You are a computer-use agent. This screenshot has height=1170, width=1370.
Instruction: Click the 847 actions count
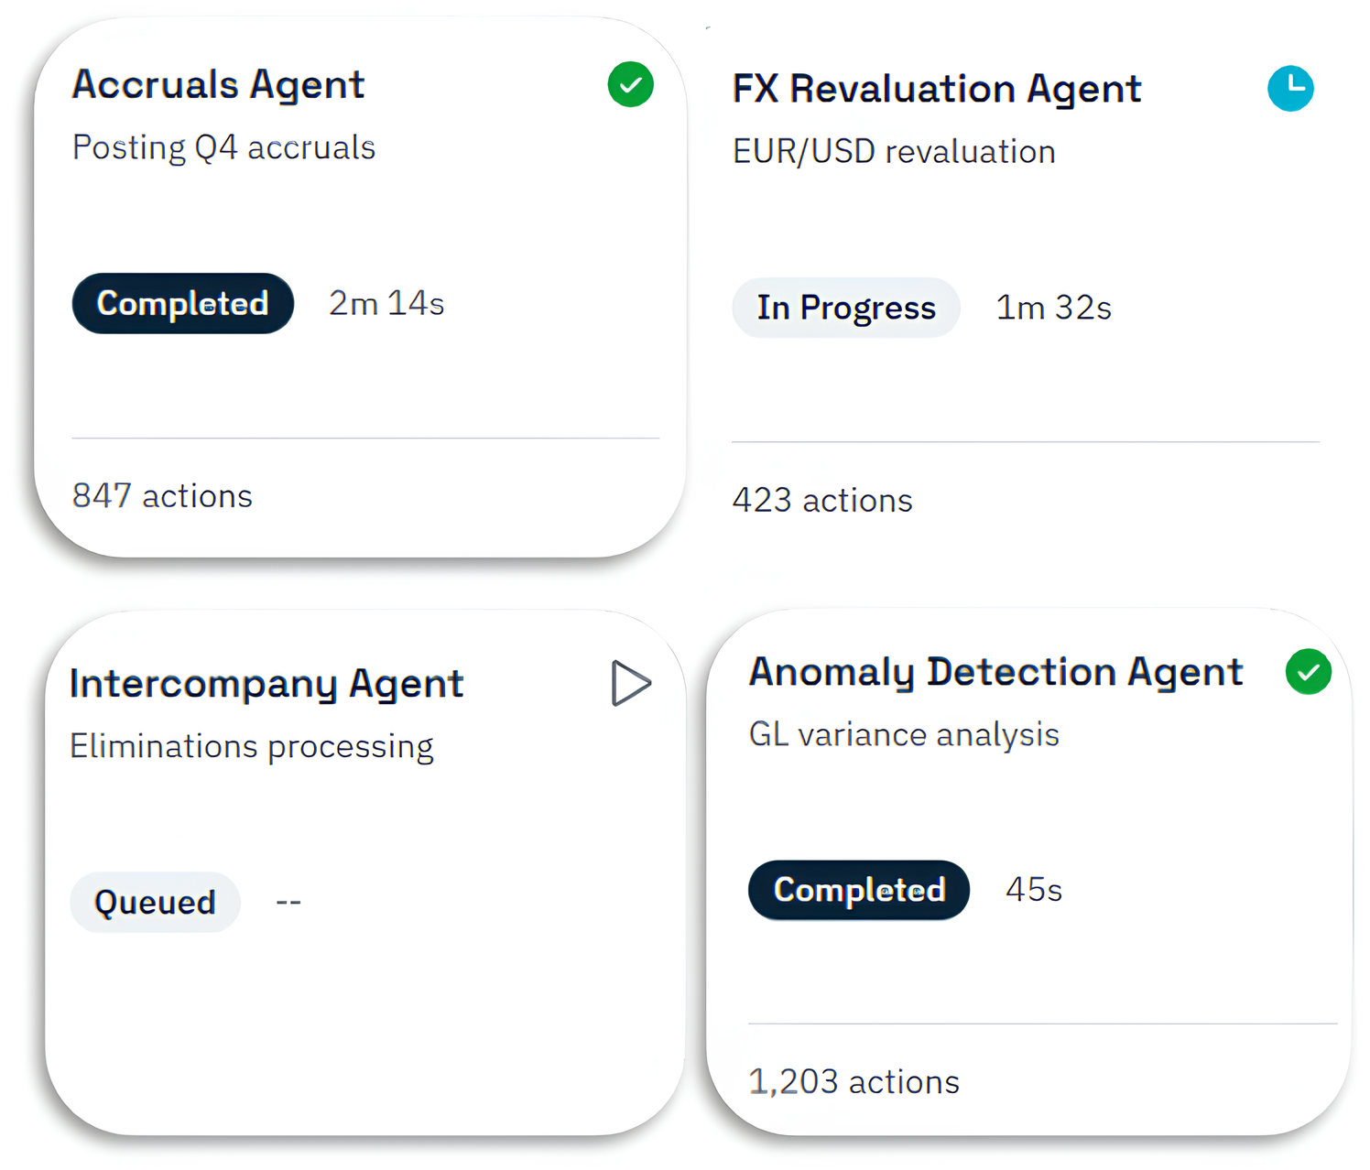(x=162, y=496)
